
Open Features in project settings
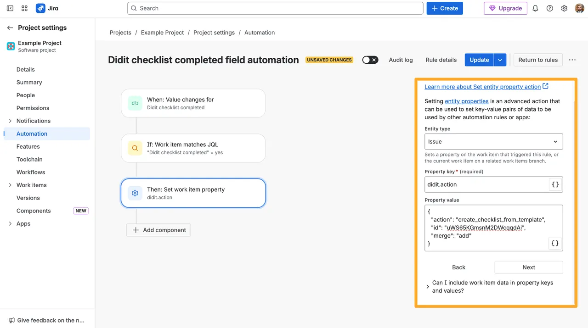point(28,146)
